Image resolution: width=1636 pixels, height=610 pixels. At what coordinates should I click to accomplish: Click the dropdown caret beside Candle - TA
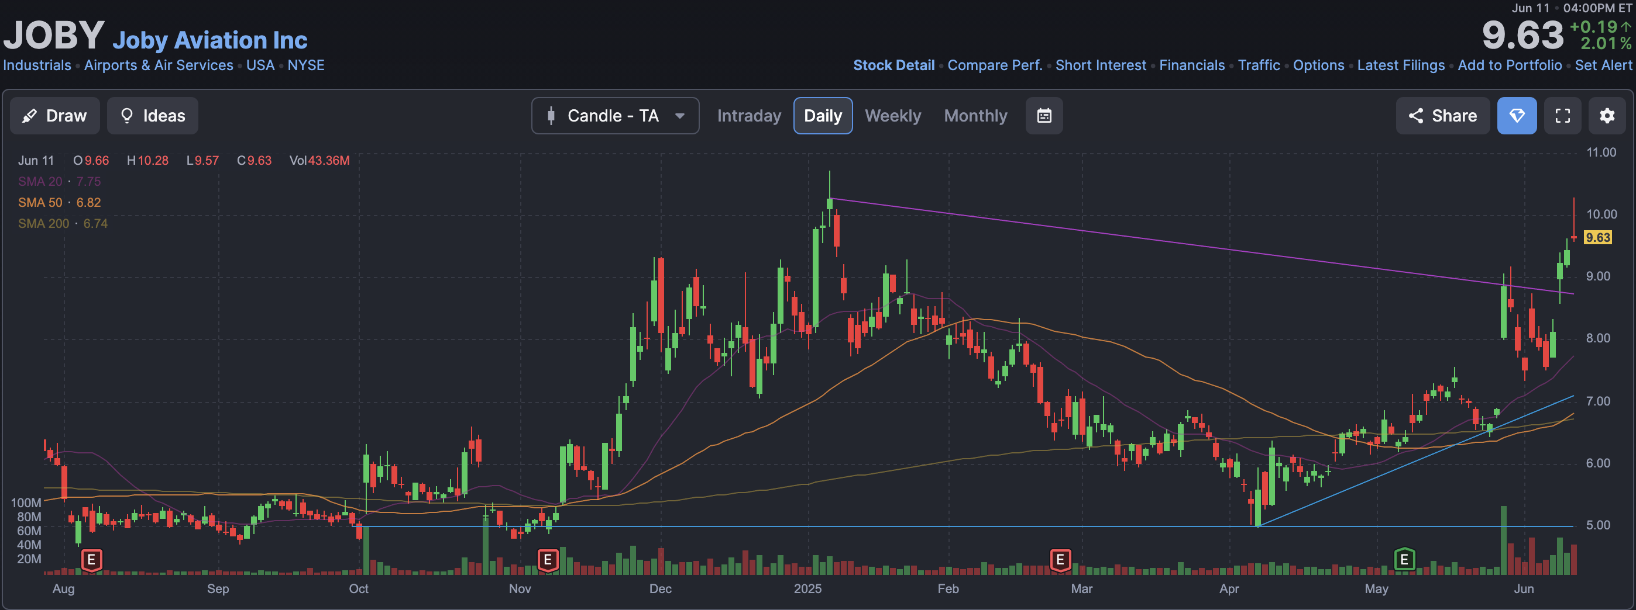[x=679, y=116]
